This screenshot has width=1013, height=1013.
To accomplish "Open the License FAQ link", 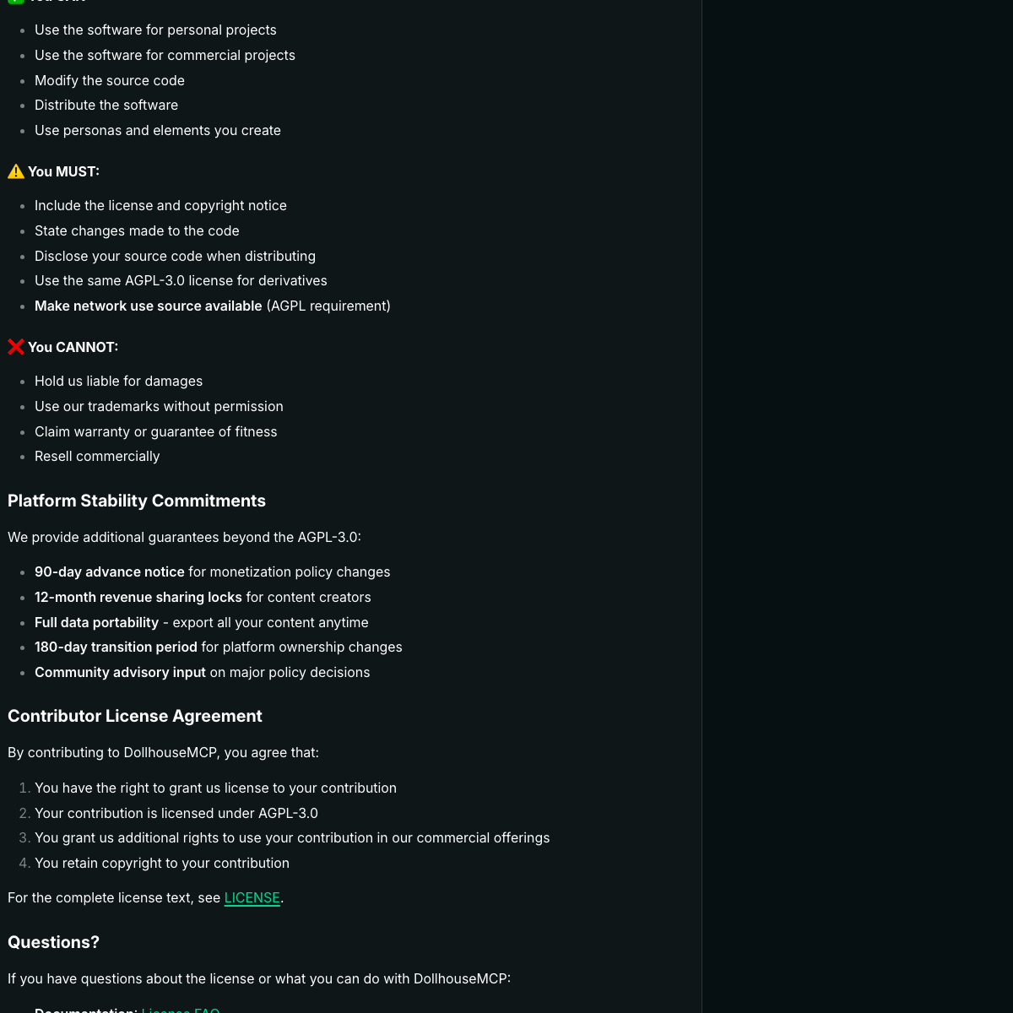I will [181, 1010].
